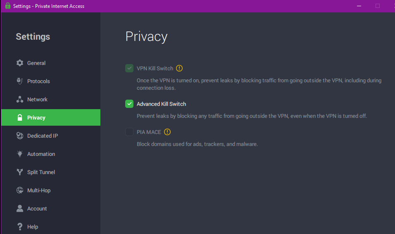
Task: Click the 'PIA MACE' label text
Action: [x=149, y=132]
